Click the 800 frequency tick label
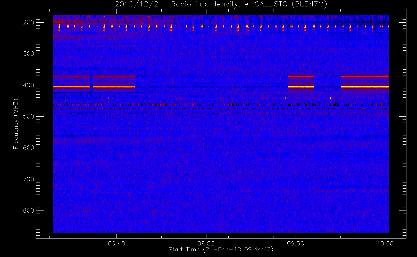This screenshot has height=257, width=417. pyautogui.click(x=28, y=210)
